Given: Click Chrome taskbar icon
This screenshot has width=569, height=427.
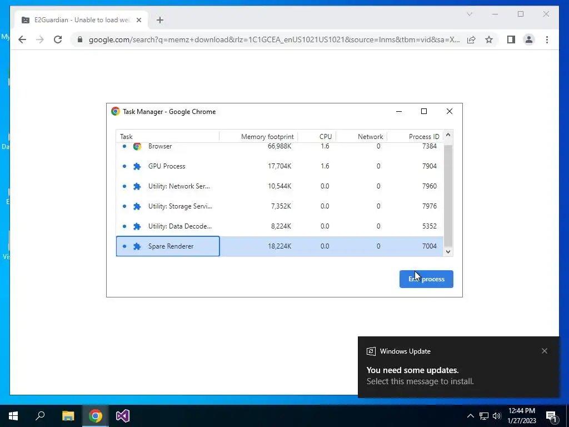Looking at the screenshot, I should [x=96, y=416].
